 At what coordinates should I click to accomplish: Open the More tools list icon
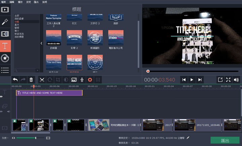click(5, 70)
